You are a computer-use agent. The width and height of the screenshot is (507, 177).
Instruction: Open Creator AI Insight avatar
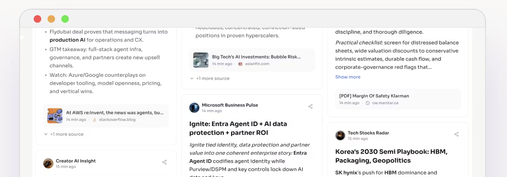pyautogui.click(x=48, y=163)
